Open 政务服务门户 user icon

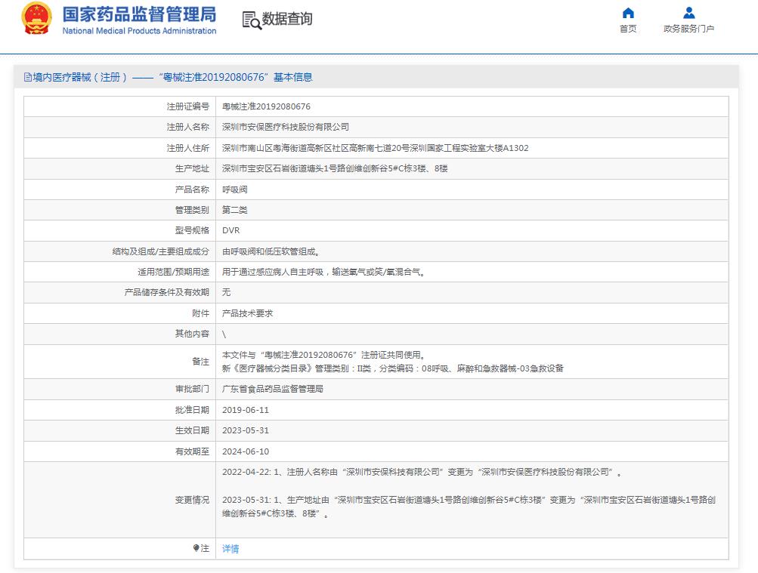pos(689,13)
